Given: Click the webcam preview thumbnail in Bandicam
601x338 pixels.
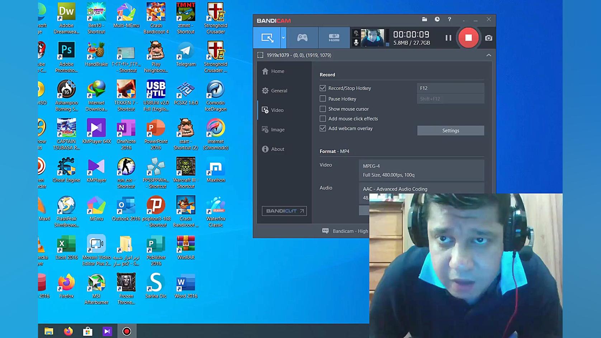Looking at the screenshot, I should coord(373,38).
